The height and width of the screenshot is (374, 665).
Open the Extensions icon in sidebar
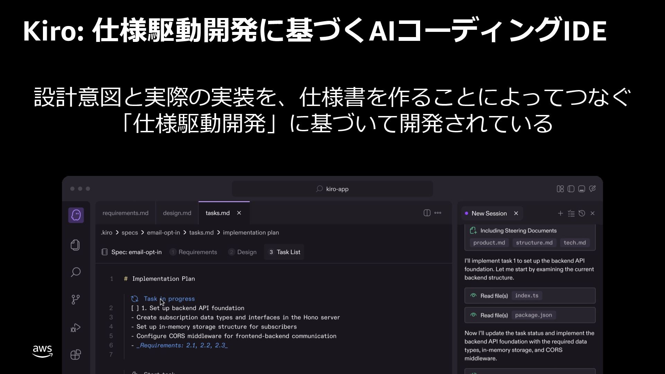(76, 355)
